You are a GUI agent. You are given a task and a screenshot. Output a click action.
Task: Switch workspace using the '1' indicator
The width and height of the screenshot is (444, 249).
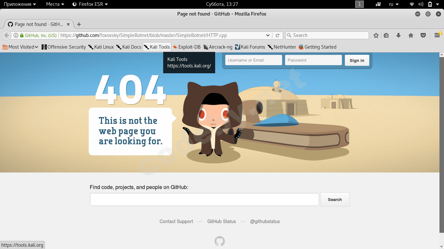[359, 4]
